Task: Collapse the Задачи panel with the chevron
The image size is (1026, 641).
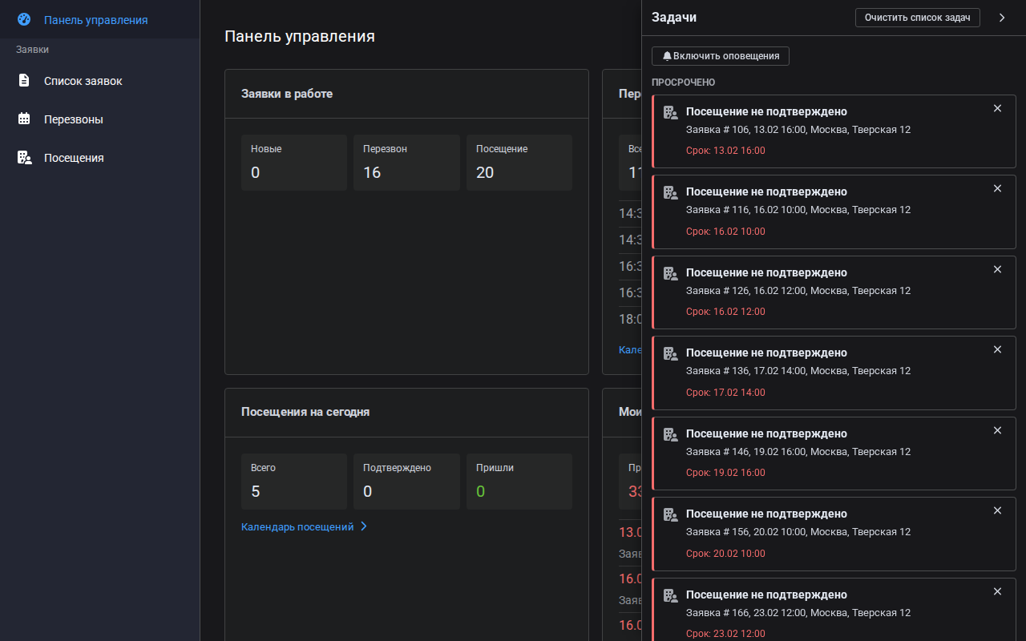Action: (1002, 18)
